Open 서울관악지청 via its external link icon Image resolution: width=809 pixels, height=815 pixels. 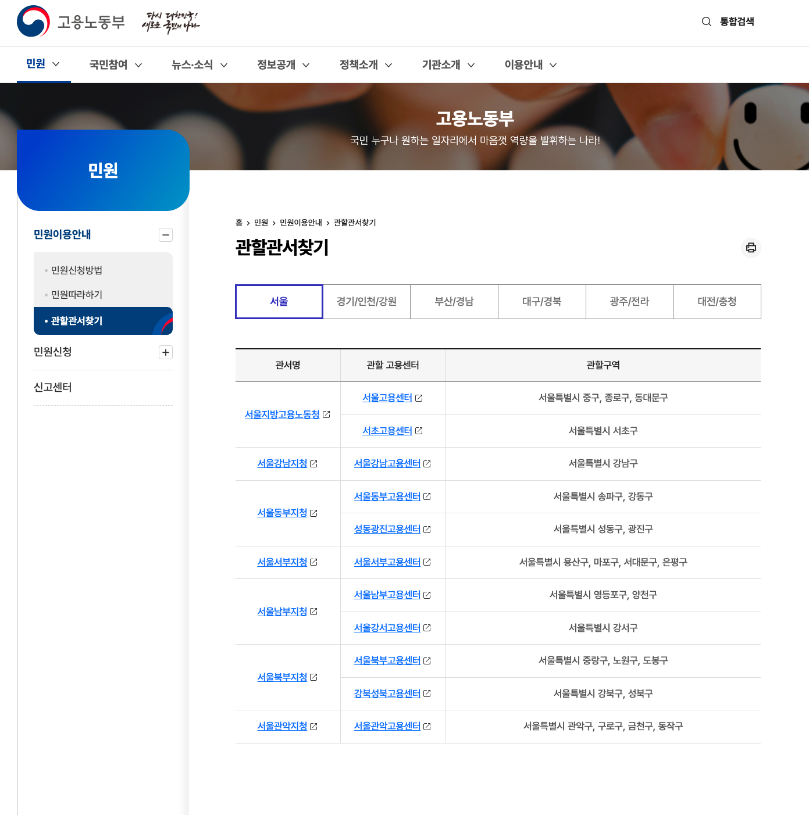pyautogui.click(x=314, y=726)
